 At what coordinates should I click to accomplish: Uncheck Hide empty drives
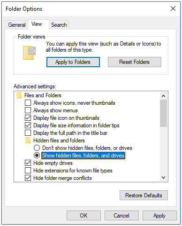pyautogui.click(x=28, y=163)
